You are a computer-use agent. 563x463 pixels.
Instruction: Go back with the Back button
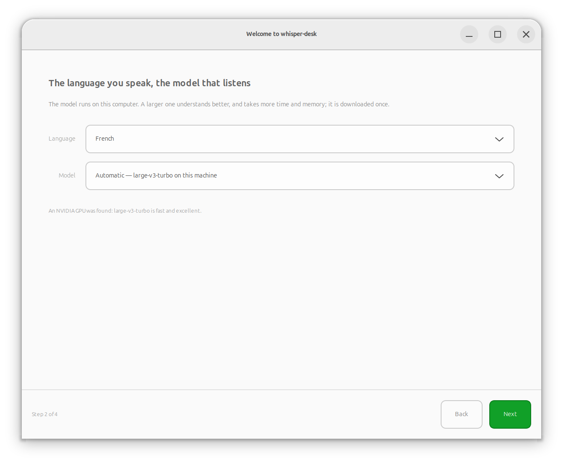pyautogui.click(x=462, y=414)
